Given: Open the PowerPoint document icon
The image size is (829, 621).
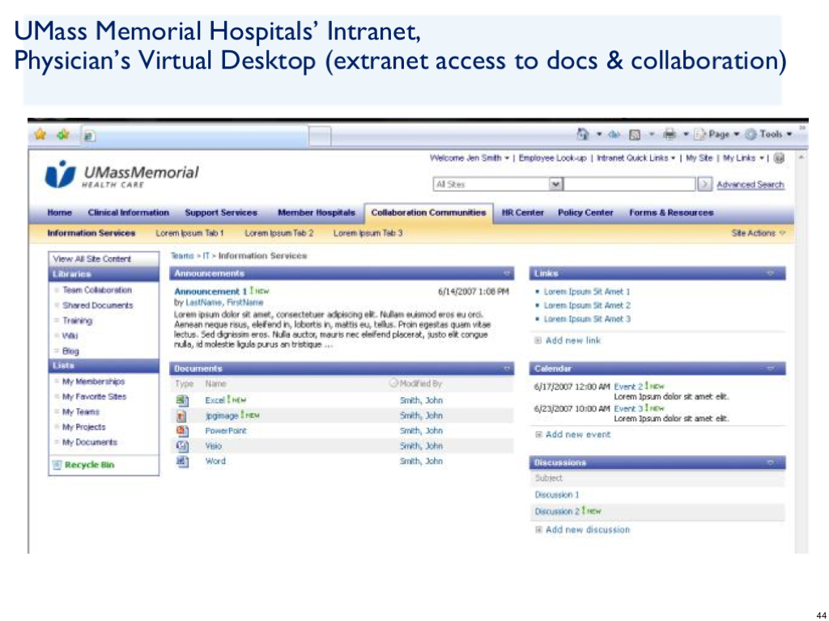Looking at the screenshot, I should tap(182, 430).
